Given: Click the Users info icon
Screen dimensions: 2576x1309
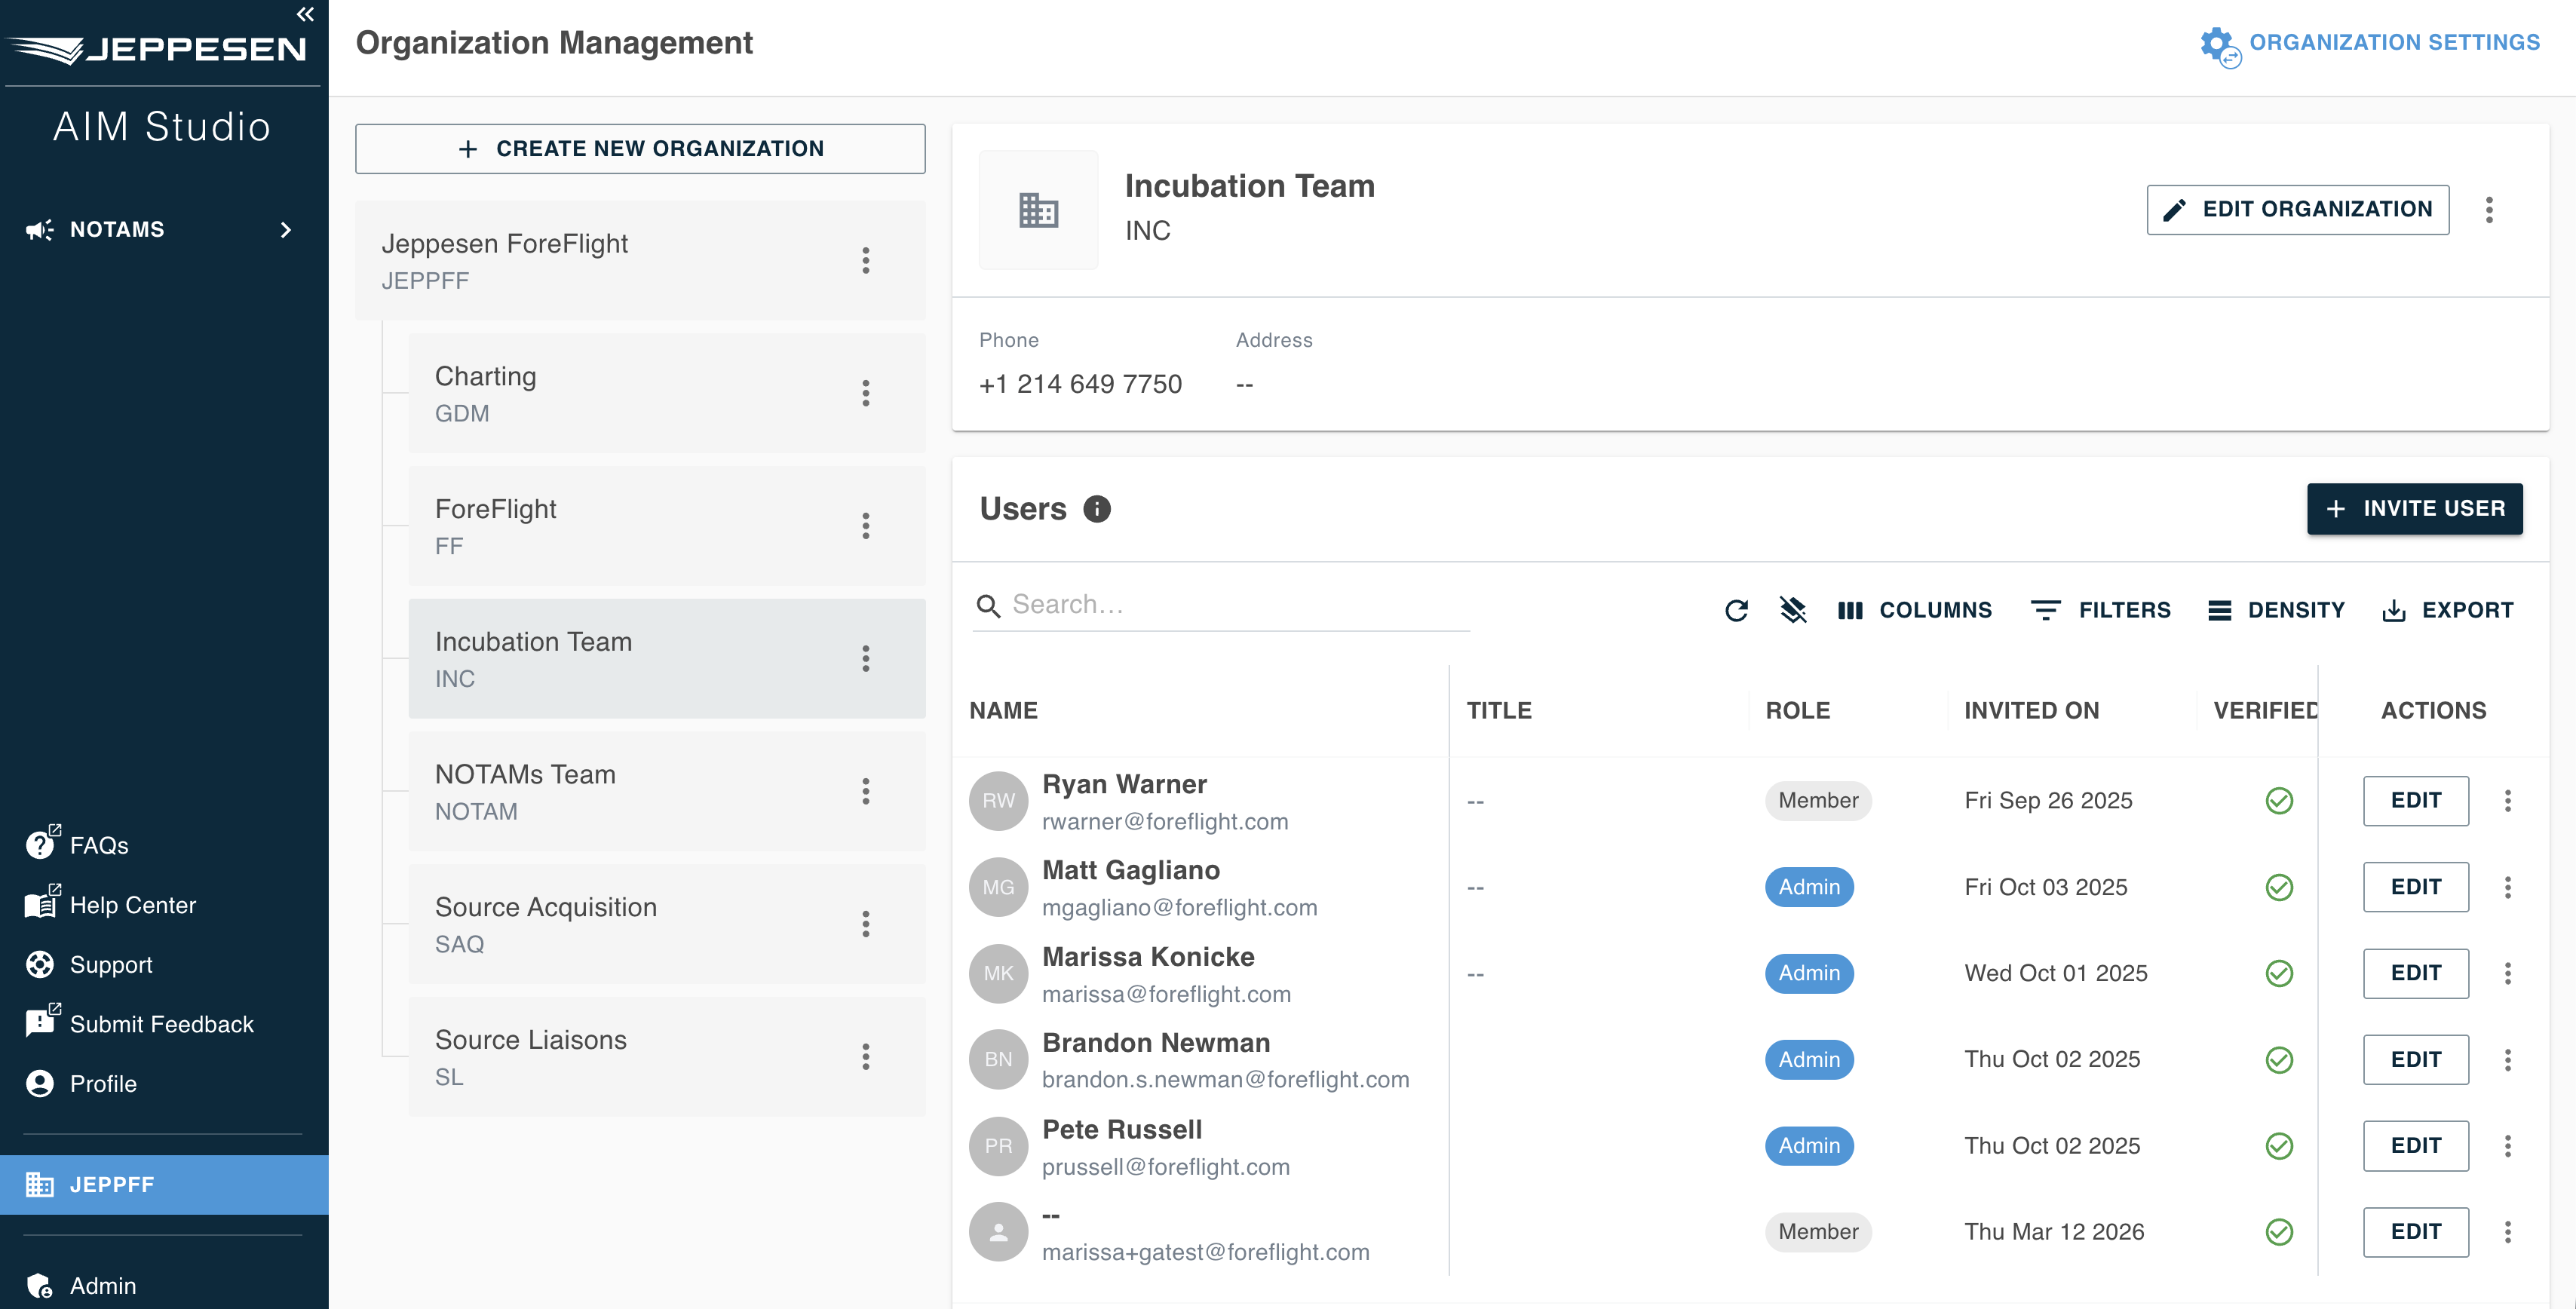Looking at the screenshot, I should [x=1097, y=510].
